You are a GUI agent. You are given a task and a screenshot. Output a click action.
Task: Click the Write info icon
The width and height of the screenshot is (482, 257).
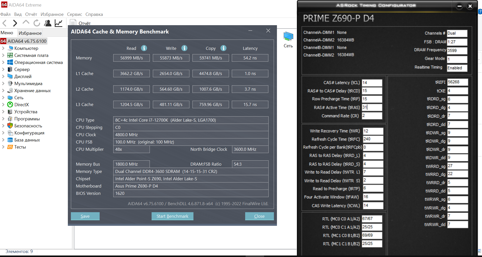click(184, 48)
